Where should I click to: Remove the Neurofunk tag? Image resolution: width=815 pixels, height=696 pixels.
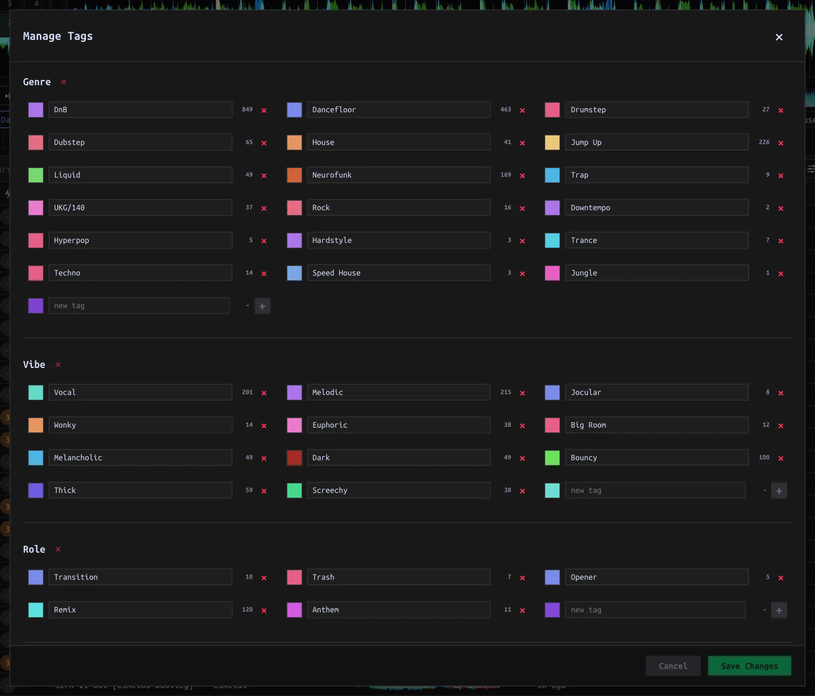click(523, 176)
